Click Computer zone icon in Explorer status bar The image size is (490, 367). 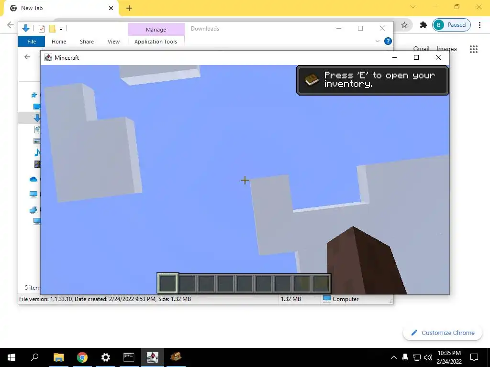tap(326, 299)
